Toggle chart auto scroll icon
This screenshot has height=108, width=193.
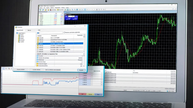[x=80, y=10]
